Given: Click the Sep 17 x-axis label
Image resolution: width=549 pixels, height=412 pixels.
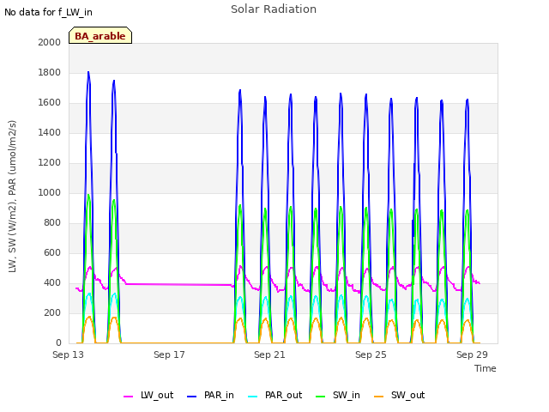Looking at the screenshot, I should [169, 354].
